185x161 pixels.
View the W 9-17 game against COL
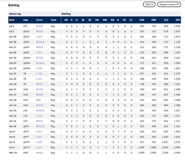click(x=40, y=110)
